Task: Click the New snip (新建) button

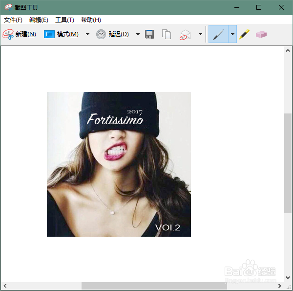Action: pos(19,34)
